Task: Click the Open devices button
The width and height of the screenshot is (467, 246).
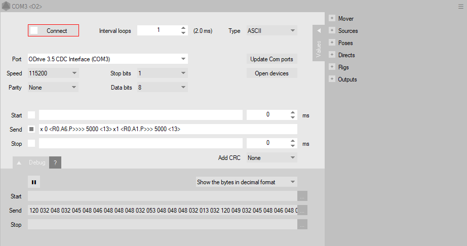Action: coord(271,73)
